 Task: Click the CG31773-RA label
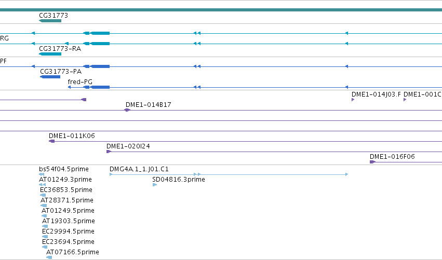[60, 49]
